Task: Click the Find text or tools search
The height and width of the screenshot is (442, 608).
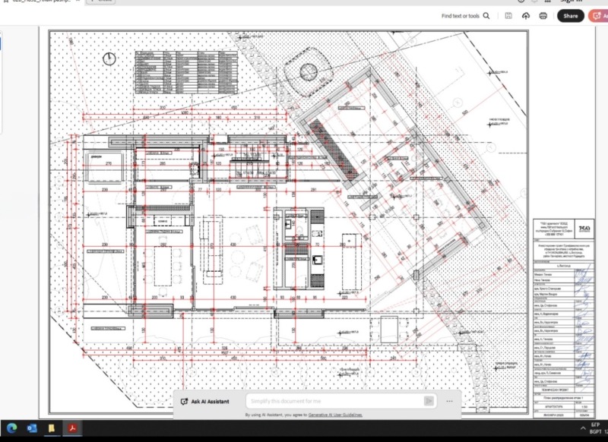Action: [x=465, y=15]
